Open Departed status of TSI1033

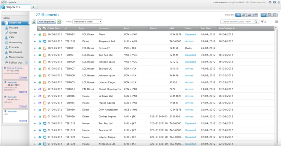(x=190, y=35)
